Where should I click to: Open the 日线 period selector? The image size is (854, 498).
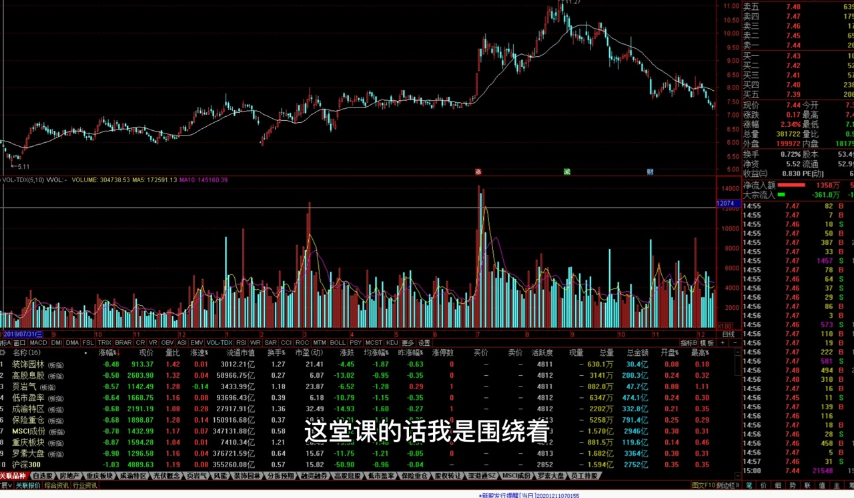point(728,334)
